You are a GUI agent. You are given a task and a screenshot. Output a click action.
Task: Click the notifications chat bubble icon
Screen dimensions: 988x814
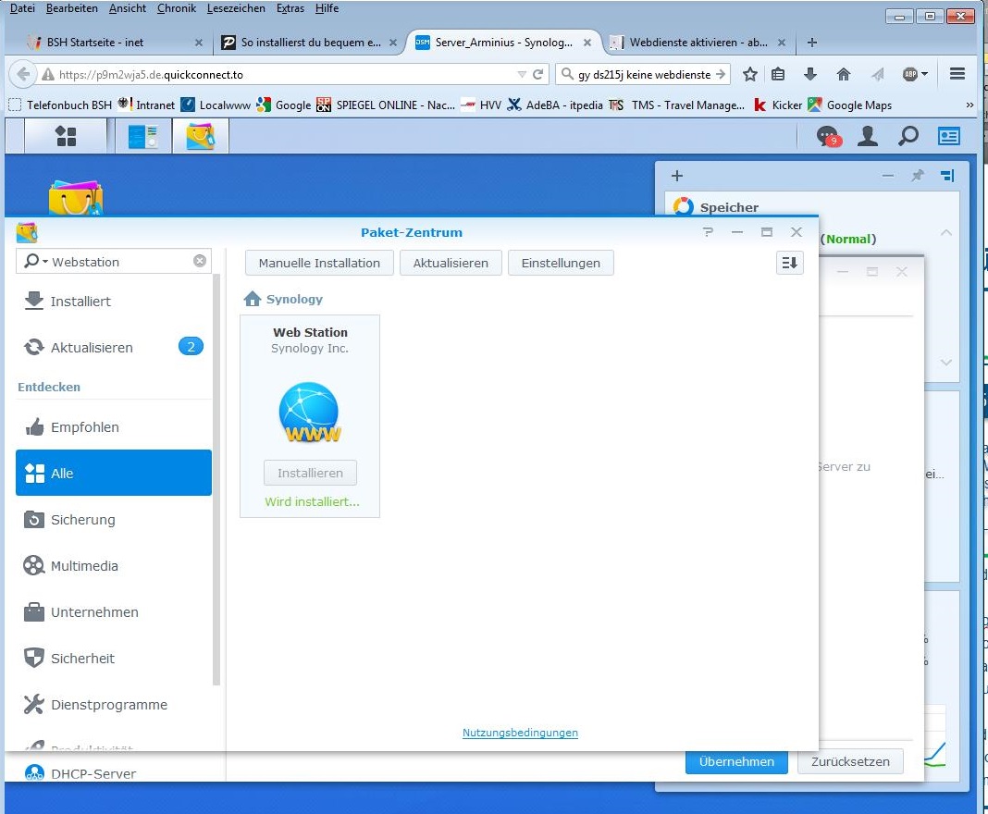pos(827,137)
